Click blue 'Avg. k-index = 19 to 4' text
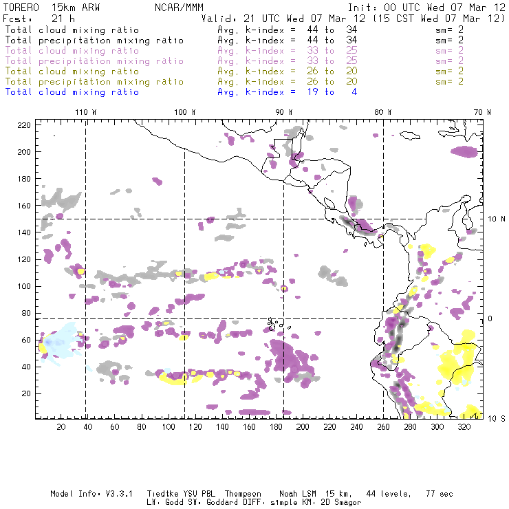The width and height of the screenshot is (509, 509). click(288, 92)
